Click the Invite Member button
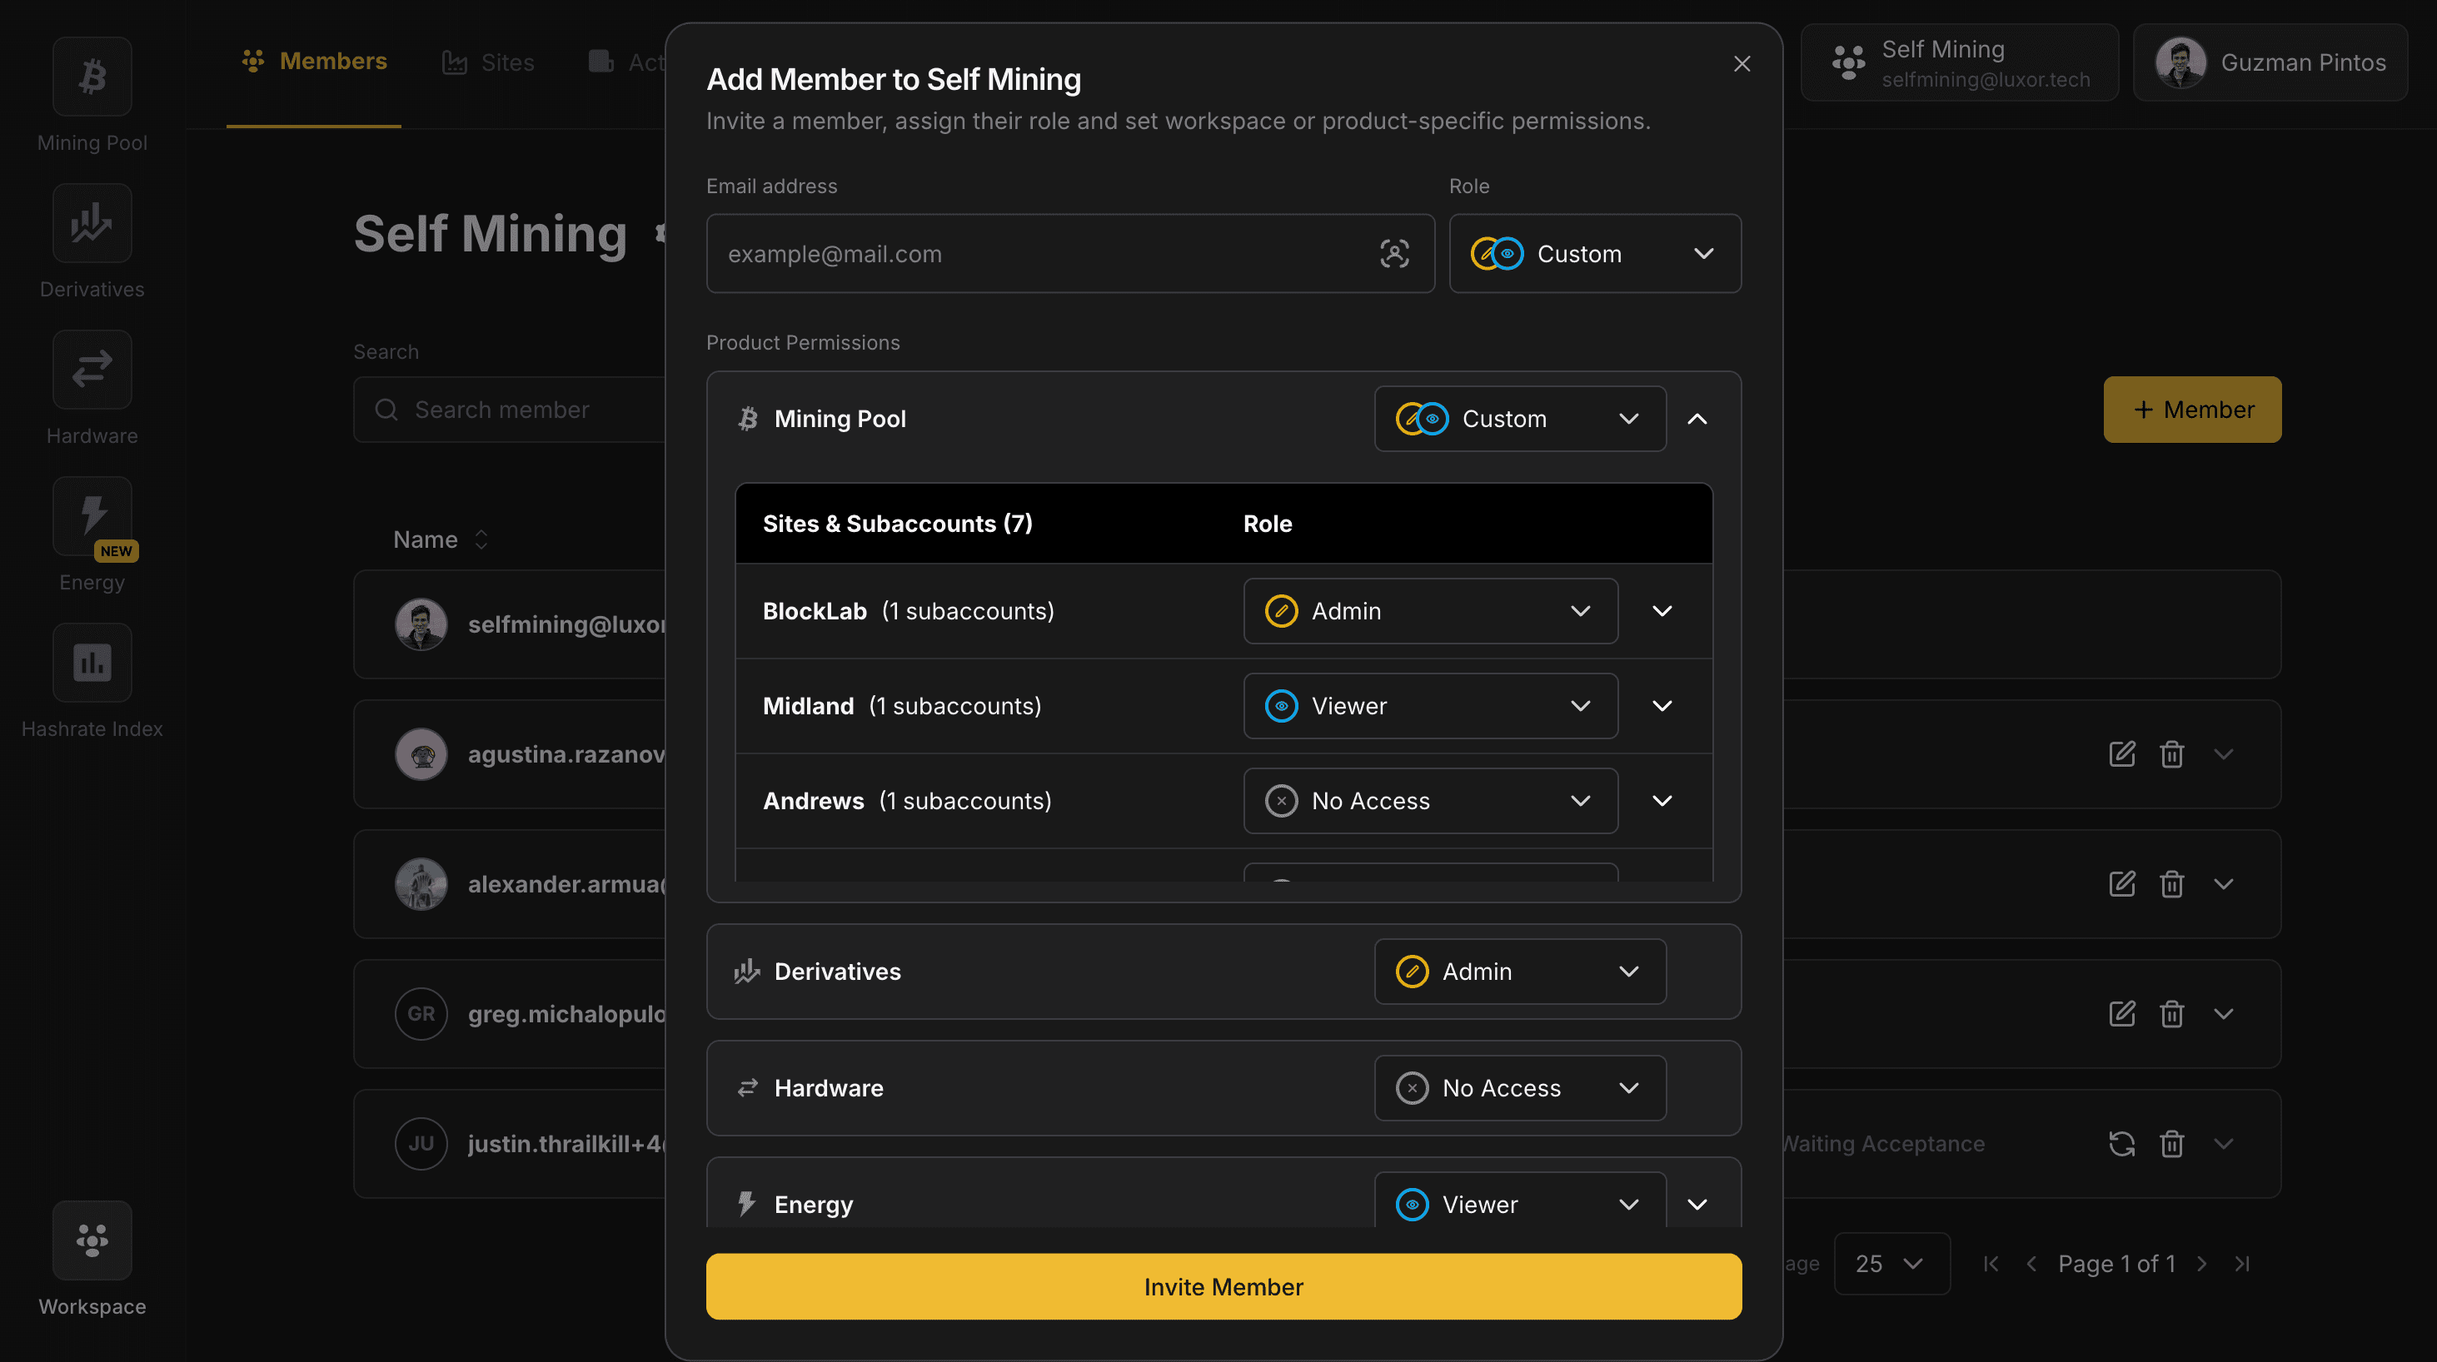This screenshot has width=2437, height=1362. [1223, 1286]
